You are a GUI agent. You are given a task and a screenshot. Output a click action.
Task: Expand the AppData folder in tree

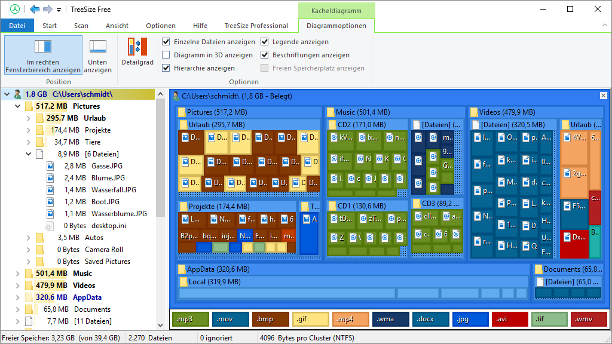click(17, 297)
